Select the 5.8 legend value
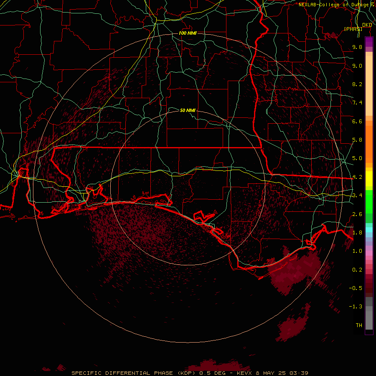Screen dimensions: 376x376 [357, 140]
